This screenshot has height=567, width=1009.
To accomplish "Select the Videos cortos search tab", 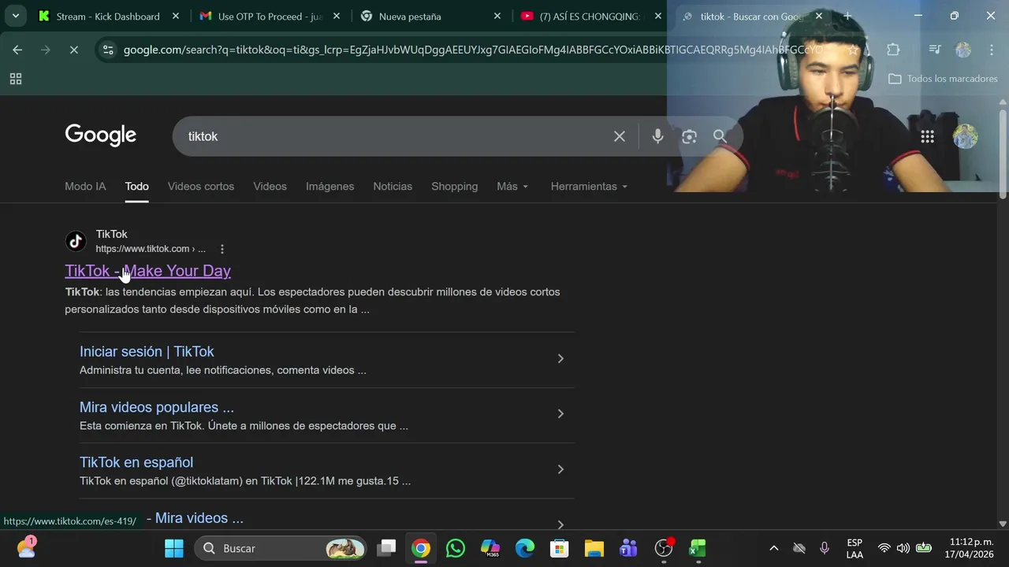I will (x=201, y=187).
